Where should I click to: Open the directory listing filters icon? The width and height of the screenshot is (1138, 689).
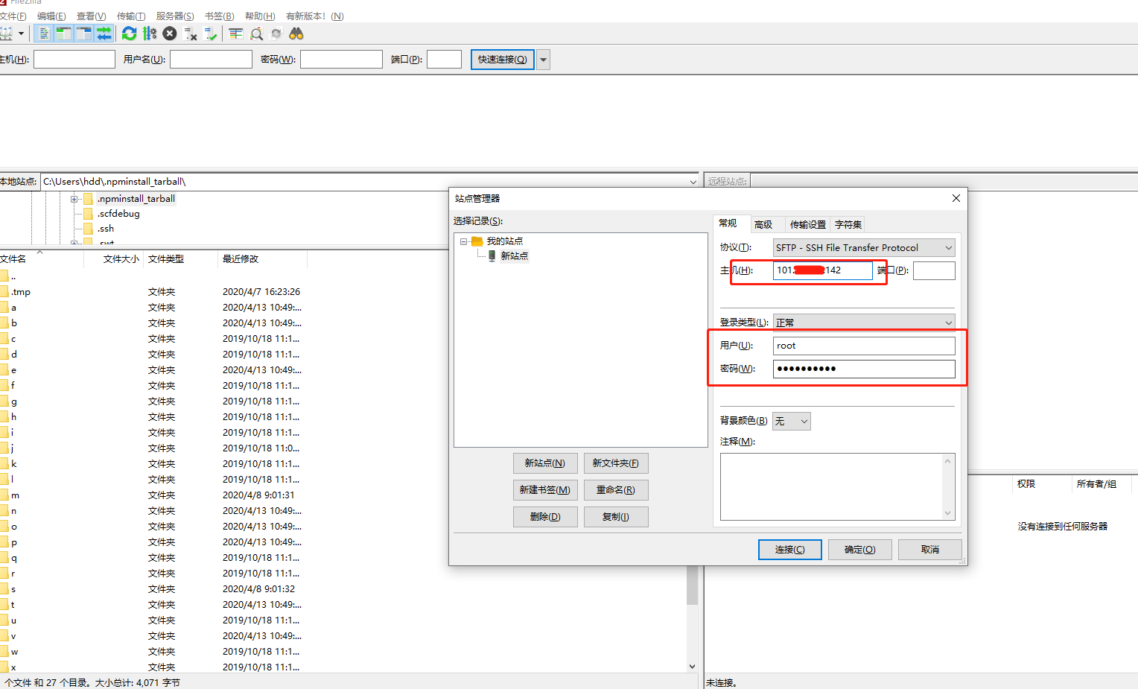(x=236, y=34)
